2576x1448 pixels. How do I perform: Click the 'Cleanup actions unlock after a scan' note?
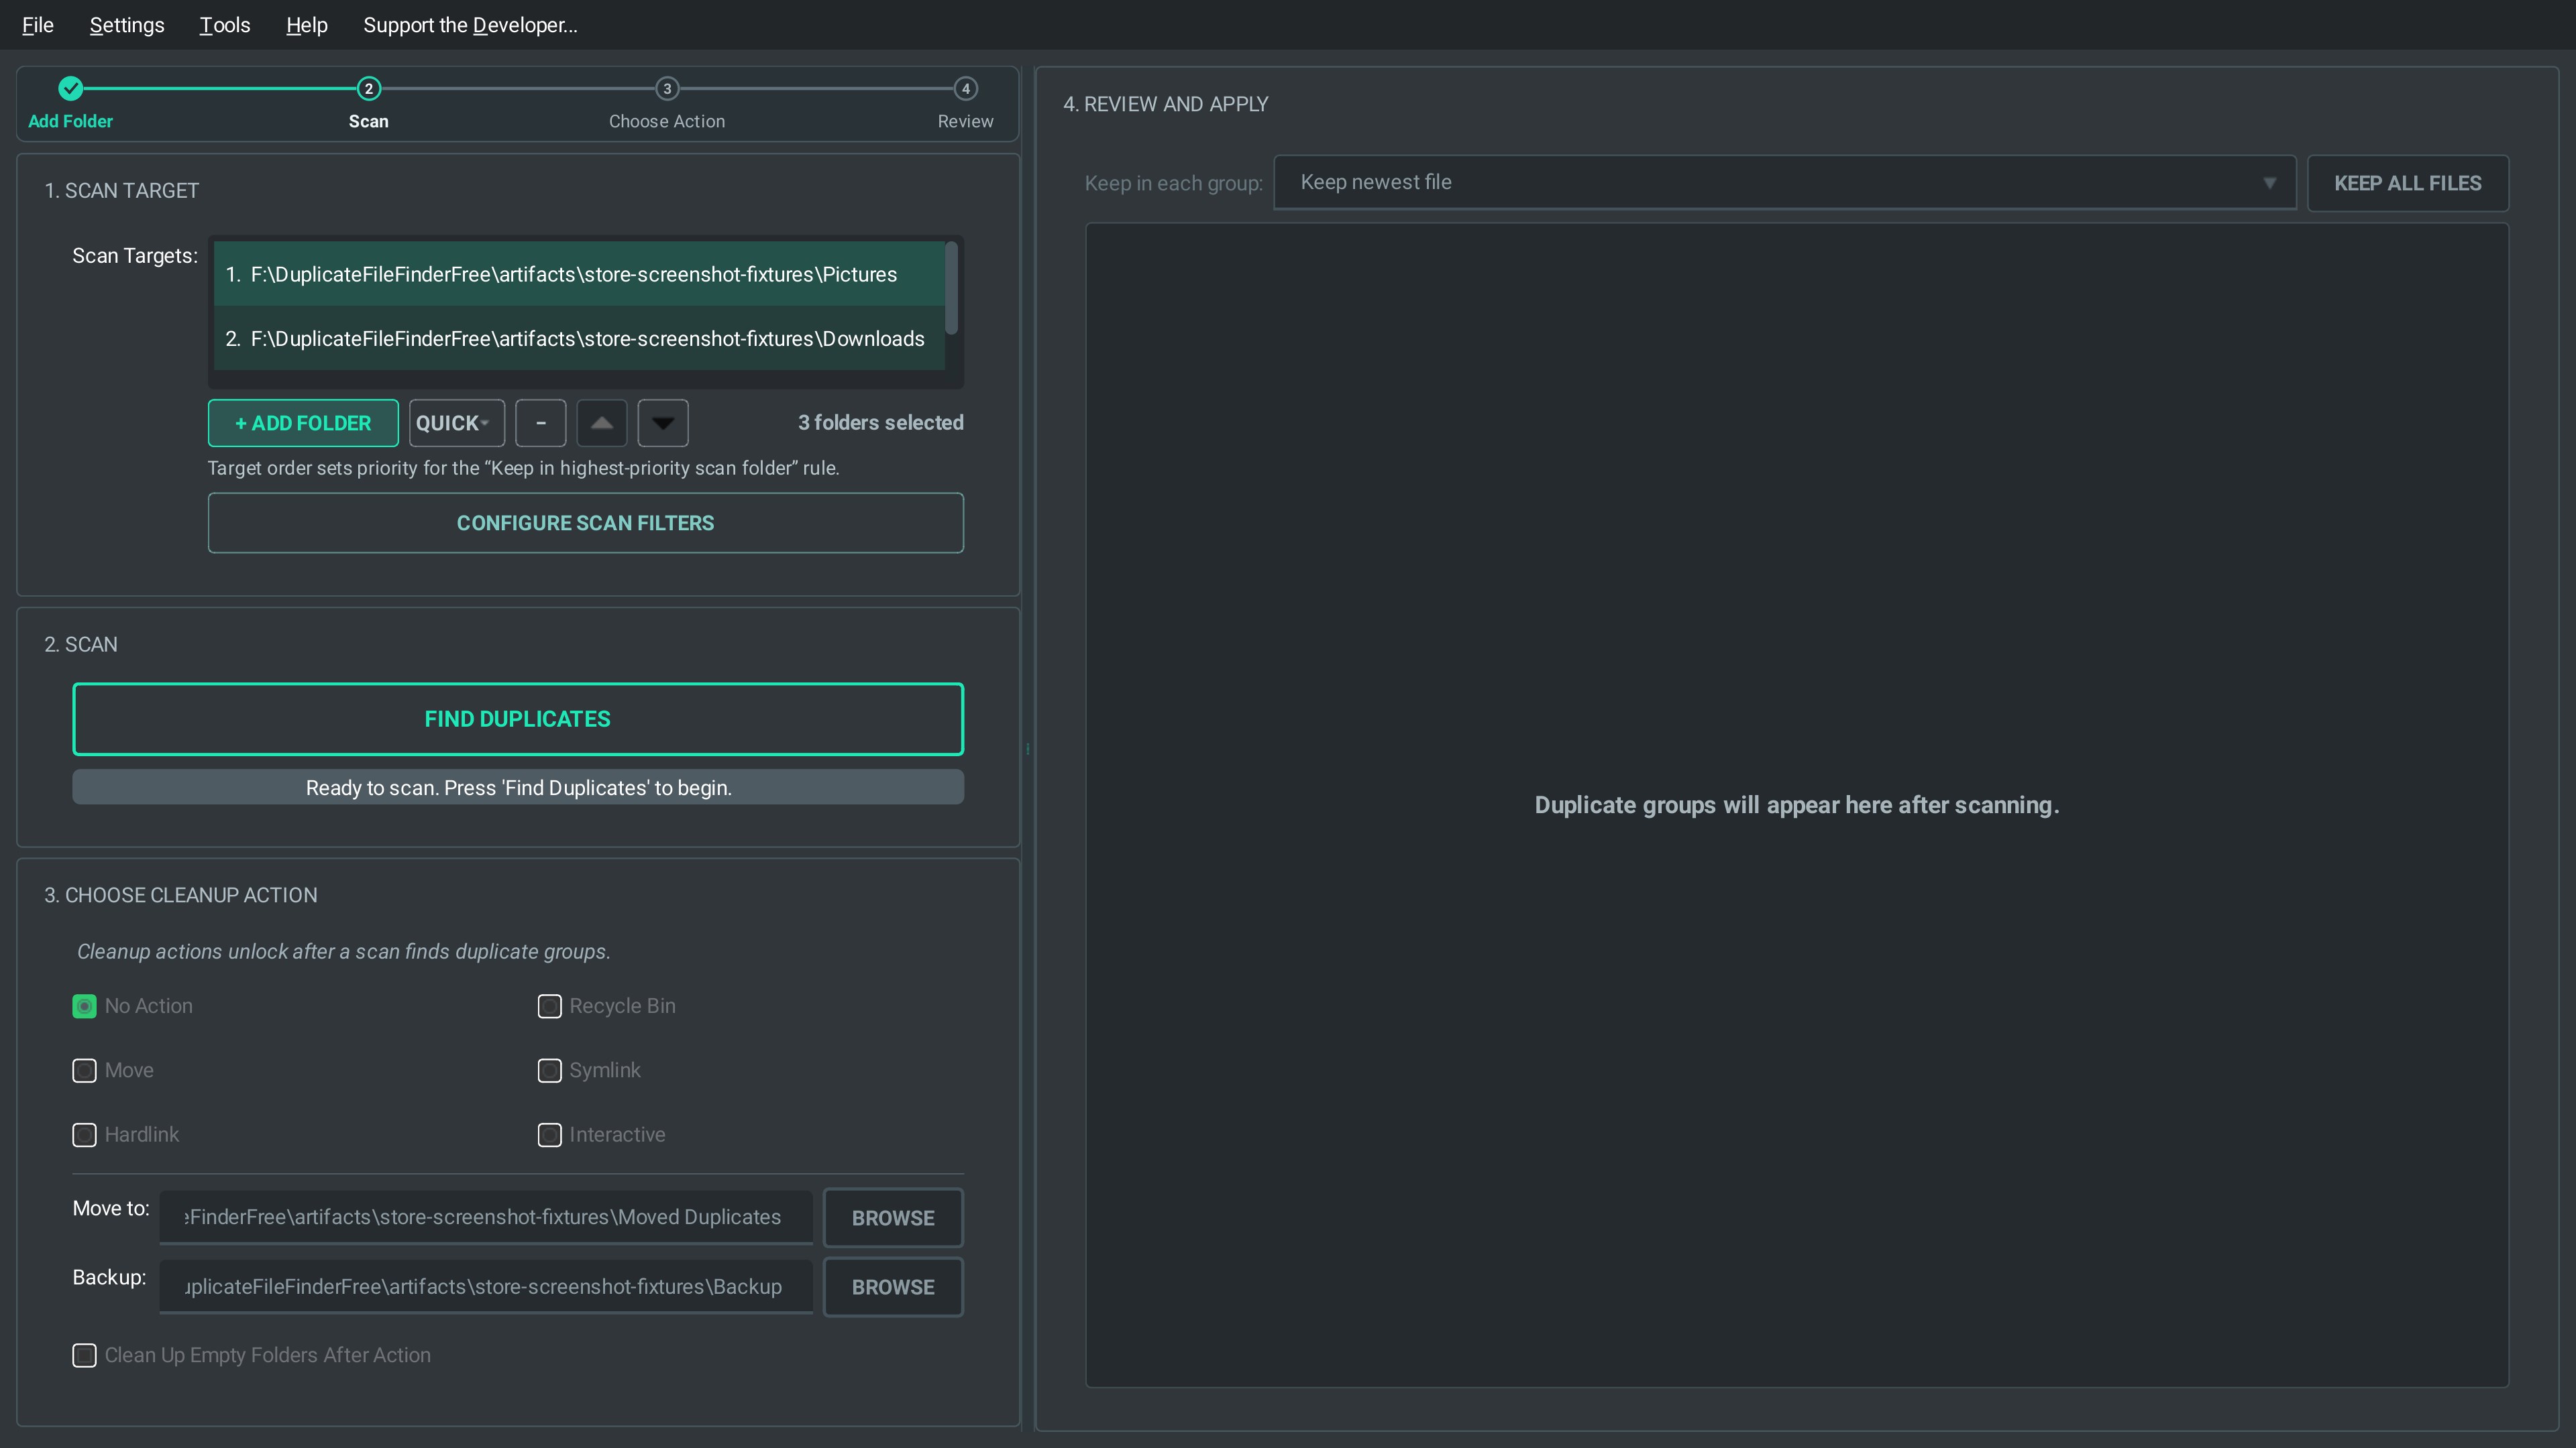pyautogui.click(x=344, y=951)
